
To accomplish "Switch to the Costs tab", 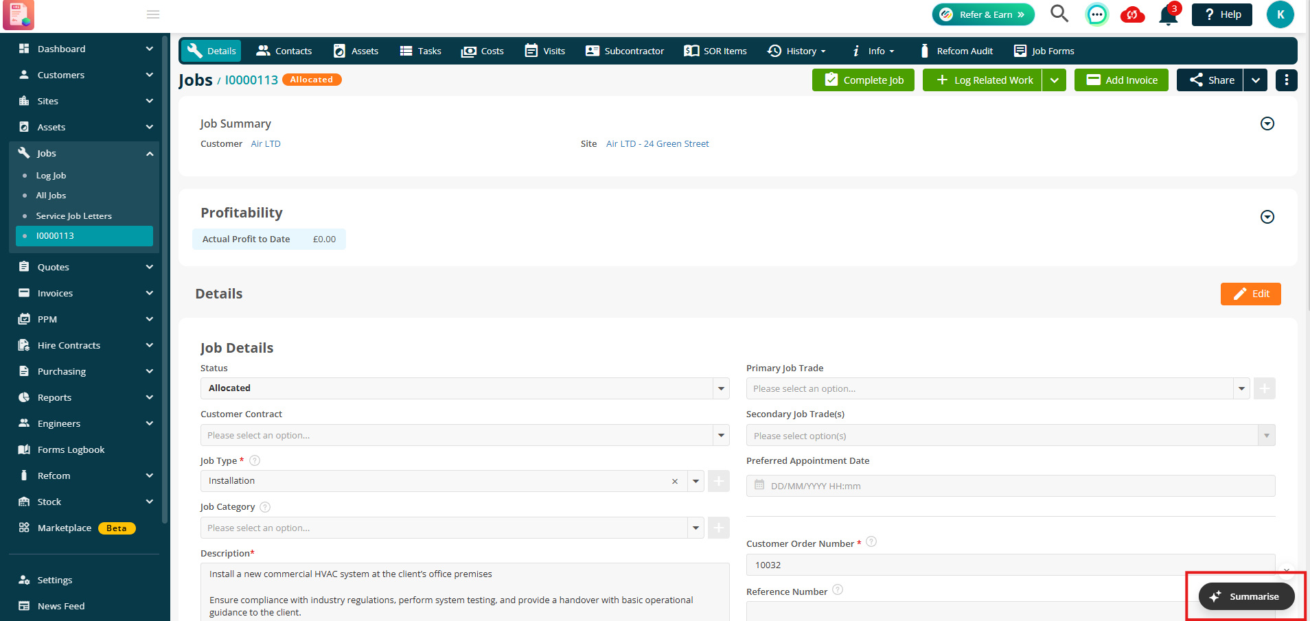I will (483, 51).
